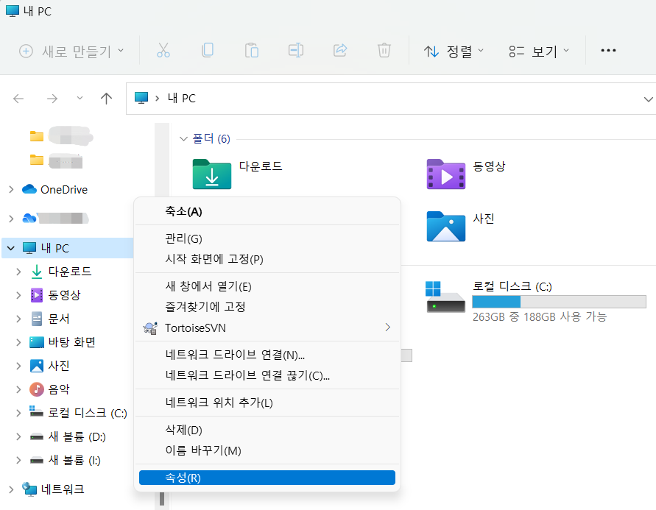
Task: Open the 정렬 sort dropdown
Action: point(454,52)
